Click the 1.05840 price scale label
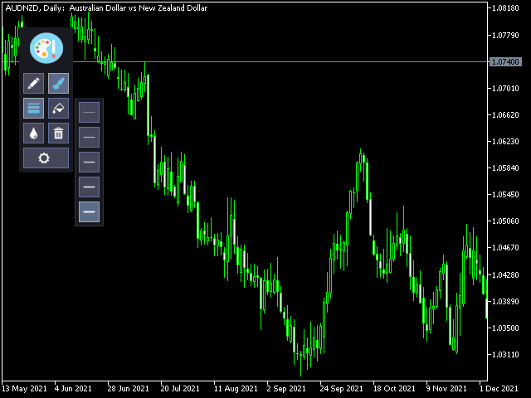Image resolution: width=531 pixels, height=398 pixels. (x=505, y=168)
